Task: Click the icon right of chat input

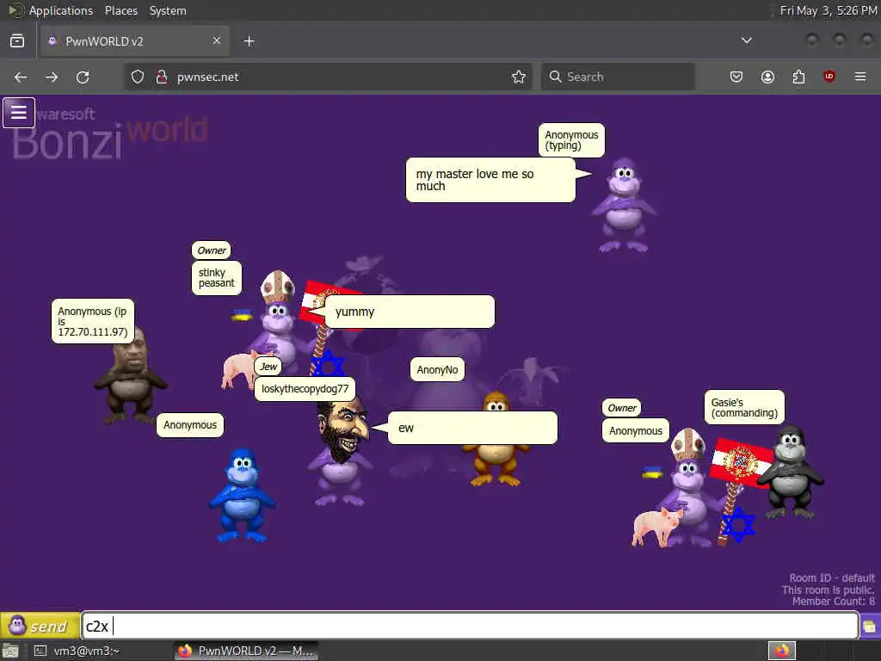Action: tap(870, 627)
